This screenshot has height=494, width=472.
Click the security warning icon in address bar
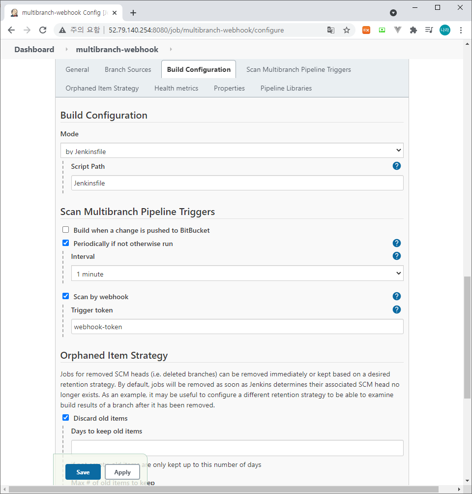point(62,30)
